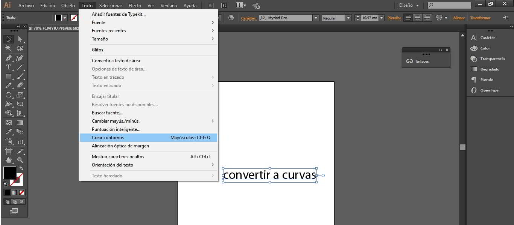Open the Myriad Pro font family dropdown

316,18
